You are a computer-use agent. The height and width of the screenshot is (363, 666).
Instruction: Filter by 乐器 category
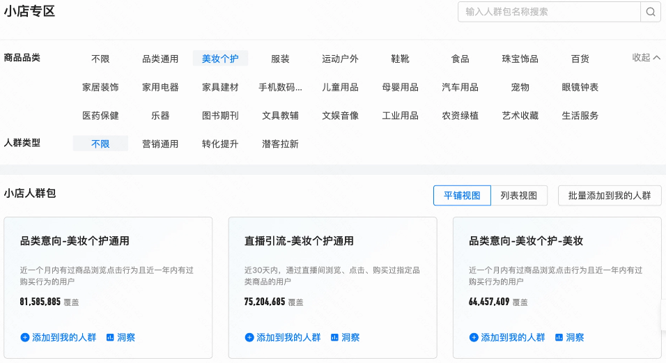[160, 116]
